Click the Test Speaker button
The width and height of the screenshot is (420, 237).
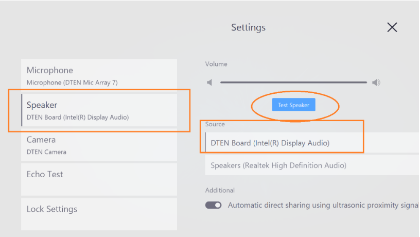pyautogui.click(x=293, y=105)
